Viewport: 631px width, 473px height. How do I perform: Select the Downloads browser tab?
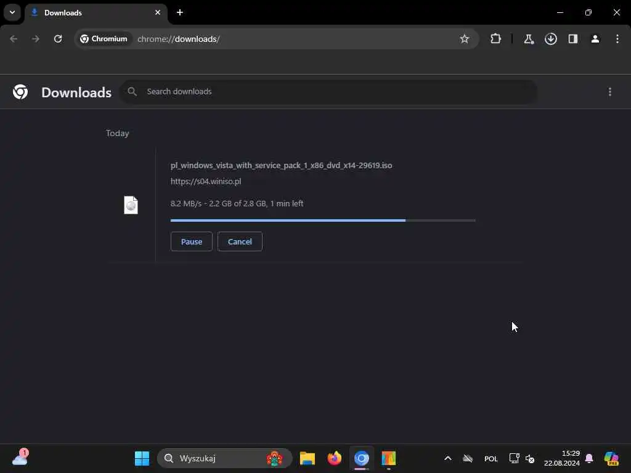[96, 13]
